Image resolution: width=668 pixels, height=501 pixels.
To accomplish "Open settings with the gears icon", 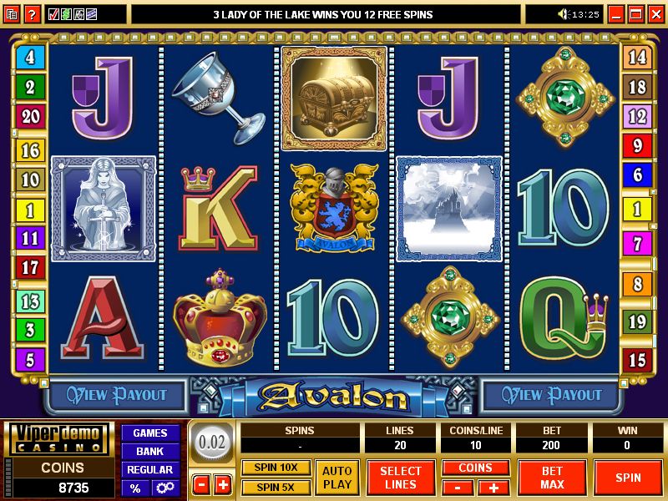I will 164,488.
